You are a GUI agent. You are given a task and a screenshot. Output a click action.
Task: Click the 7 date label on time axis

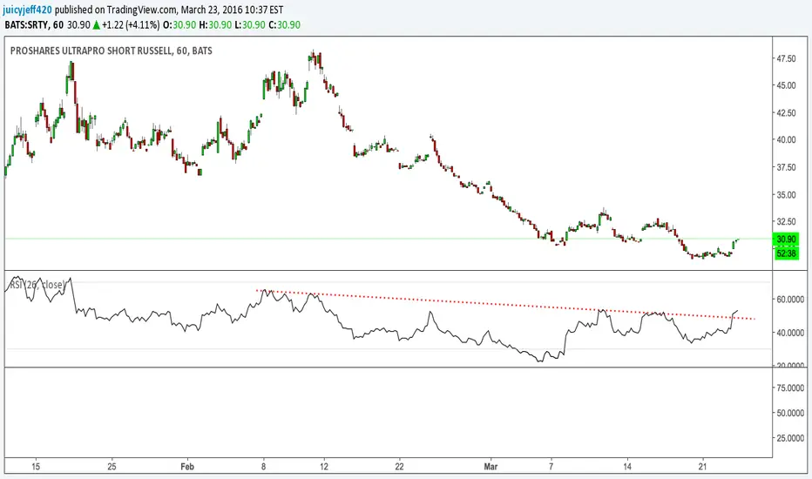pyautogui.click(x=551, y=467)
